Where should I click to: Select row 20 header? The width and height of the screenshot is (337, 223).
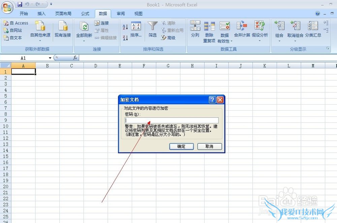tap(6, 187)
